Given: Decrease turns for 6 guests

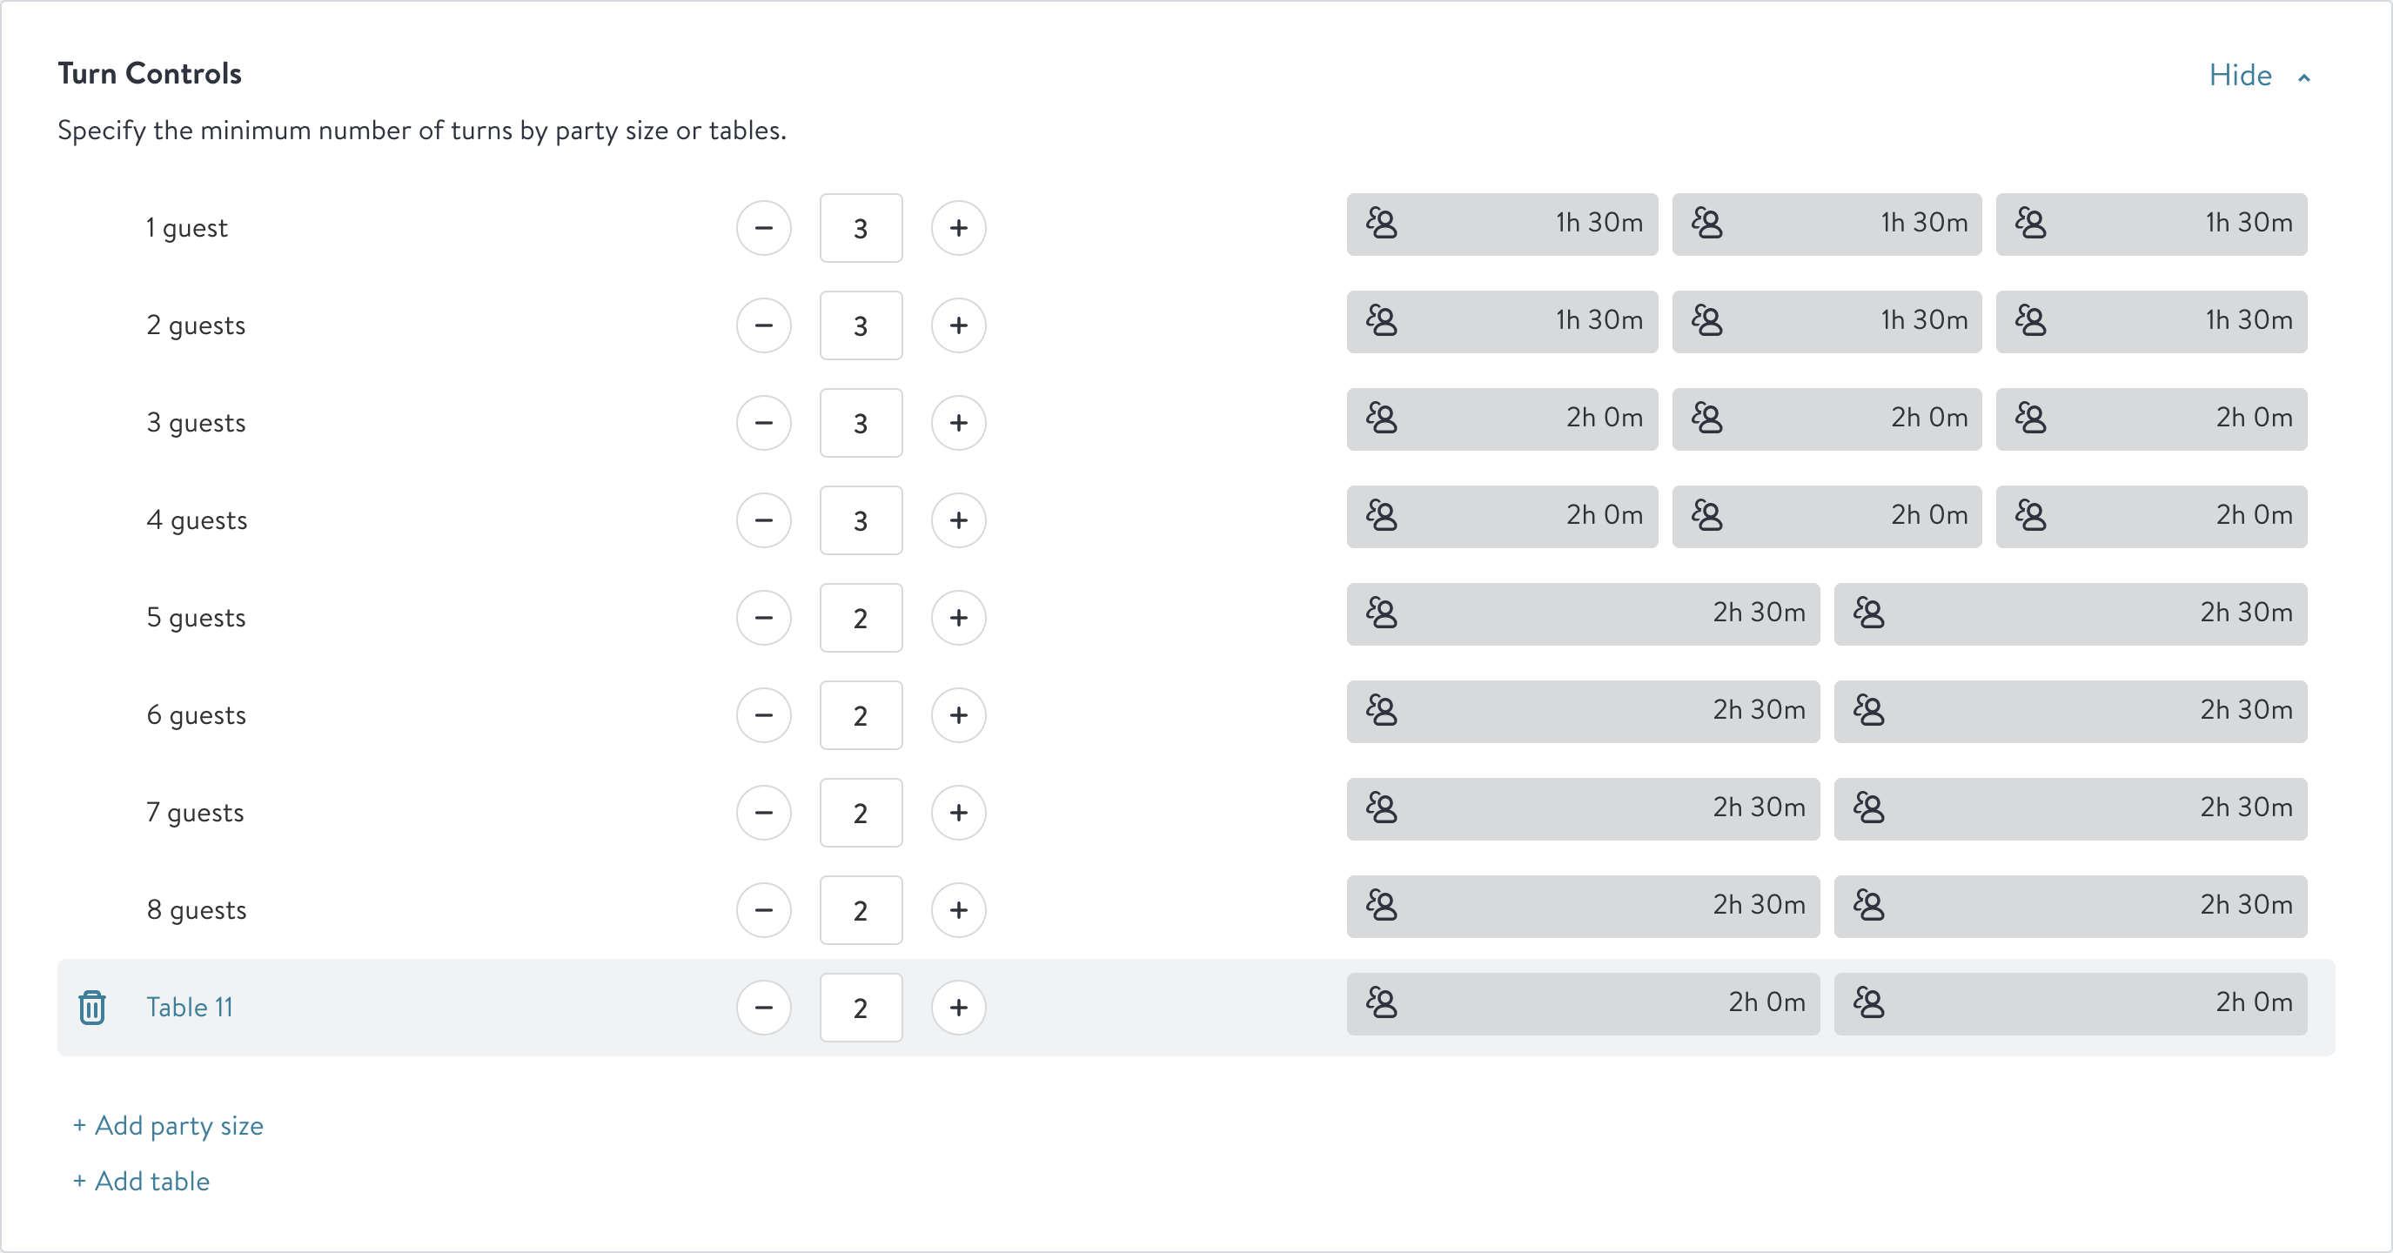Looking at the screenshot, I should pos(764,715).
